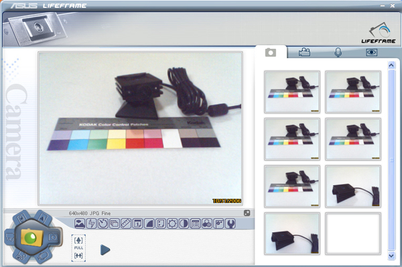Select the first Kodak color chart thumbnail
Screen dimensions: 402x267
click(292, 92)
